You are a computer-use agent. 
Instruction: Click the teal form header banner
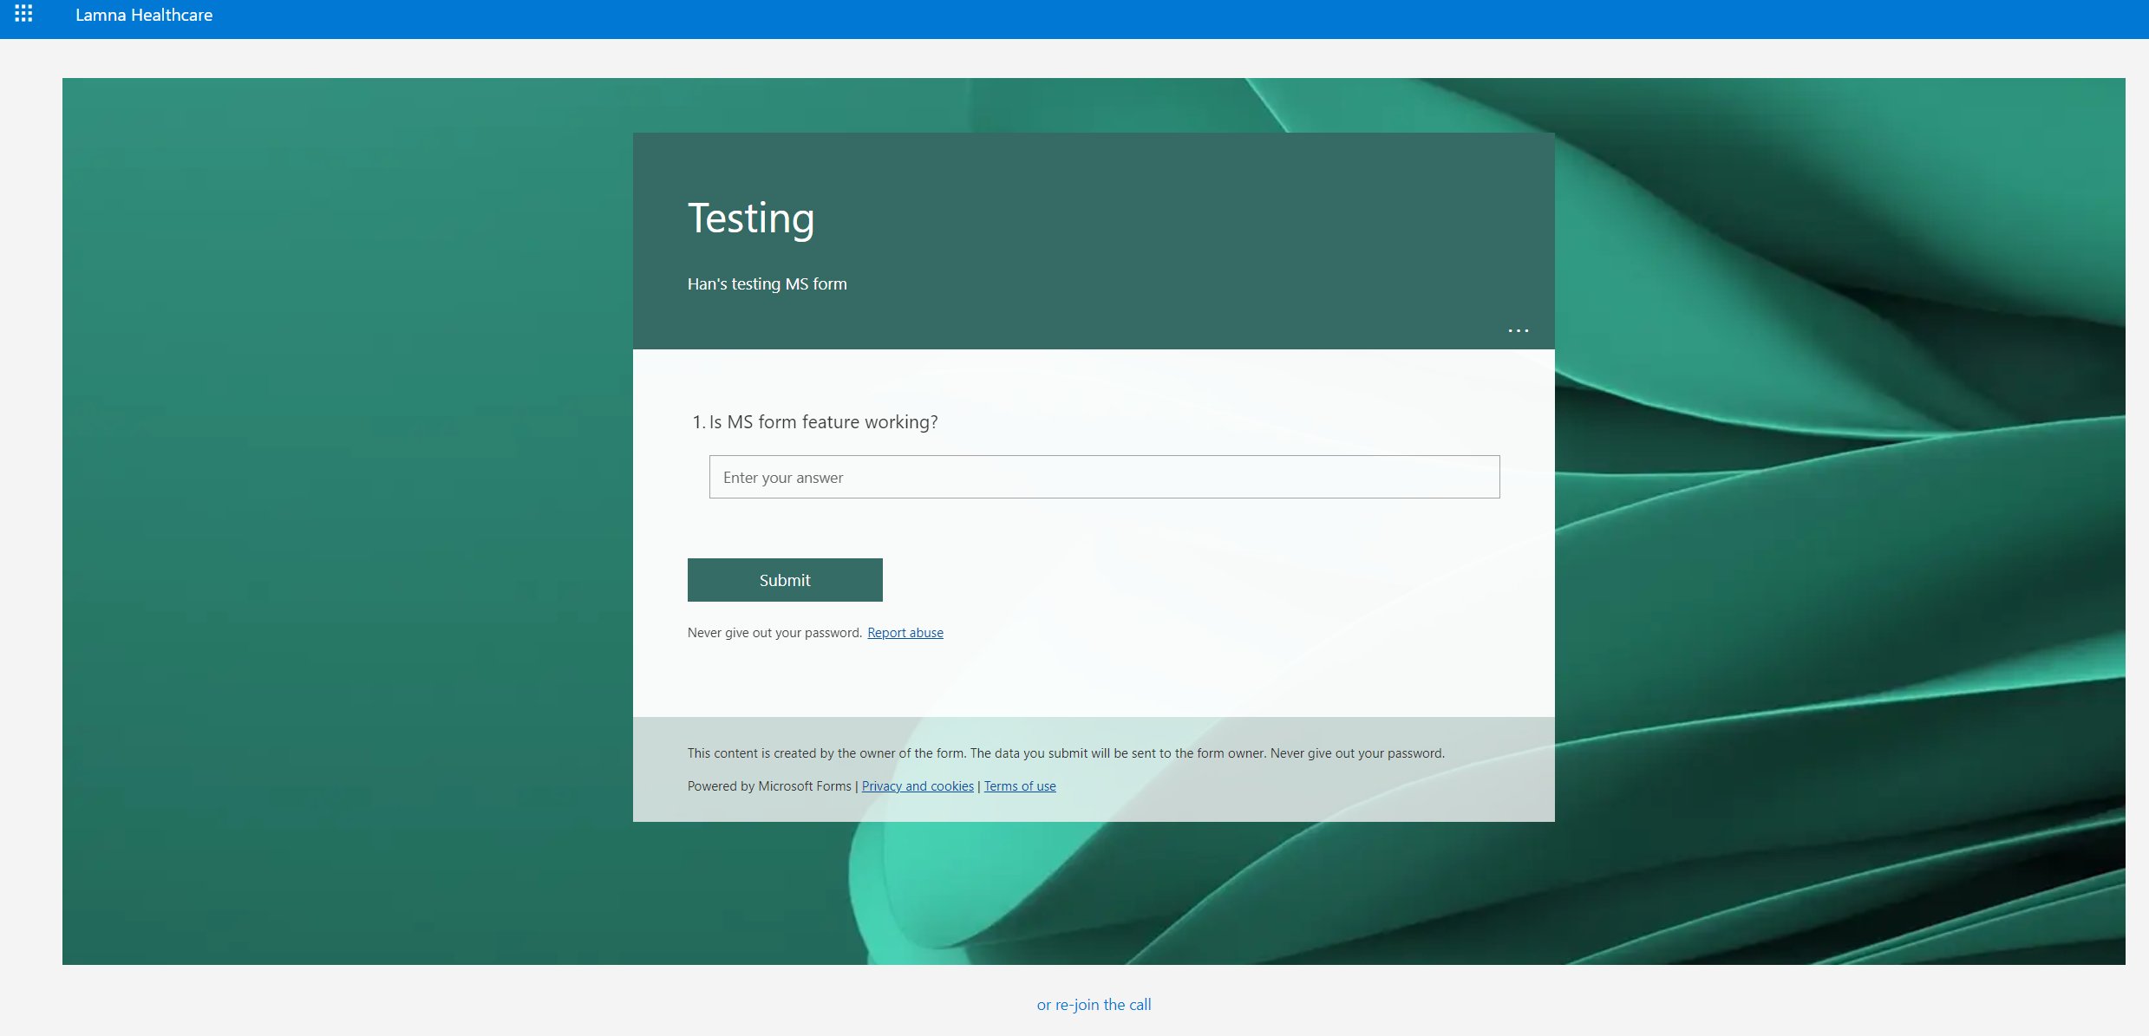[1093, 173]
